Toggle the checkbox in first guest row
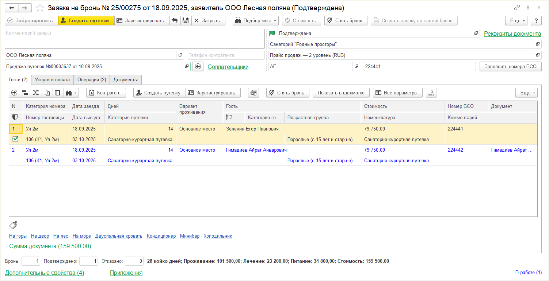The width and height of the screenshot is (549, 281). pos(15,139)
